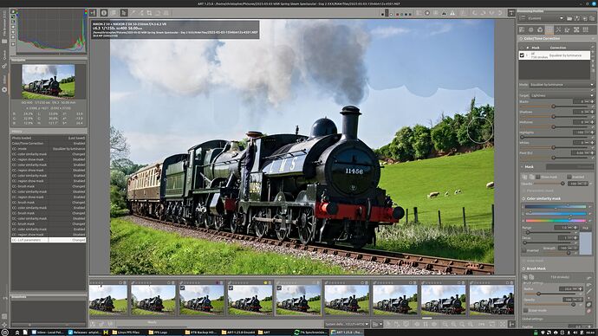Click the Pick button for color similarity
The image size is (598, 336).
[585, 228]
